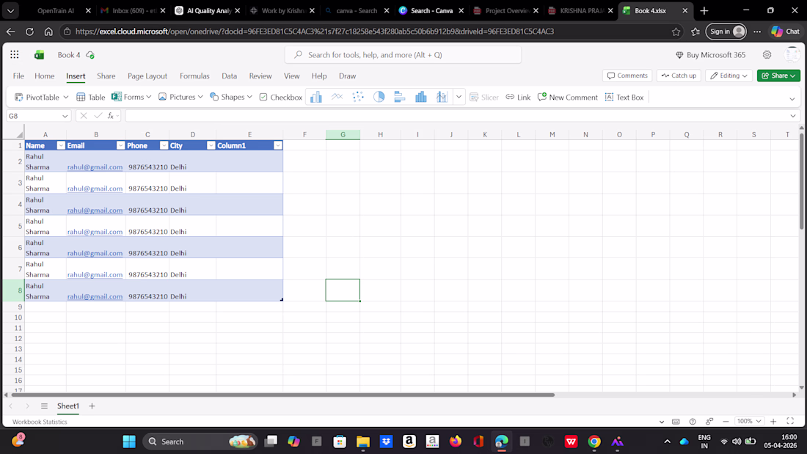807x454 pixels.
Task: Open the Comments pane button
Action: coord(627,76)
